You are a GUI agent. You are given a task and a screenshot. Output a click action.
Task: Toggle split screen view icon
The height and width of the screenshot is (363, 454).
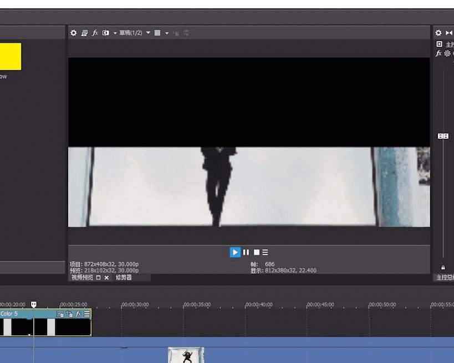point(106,33)
